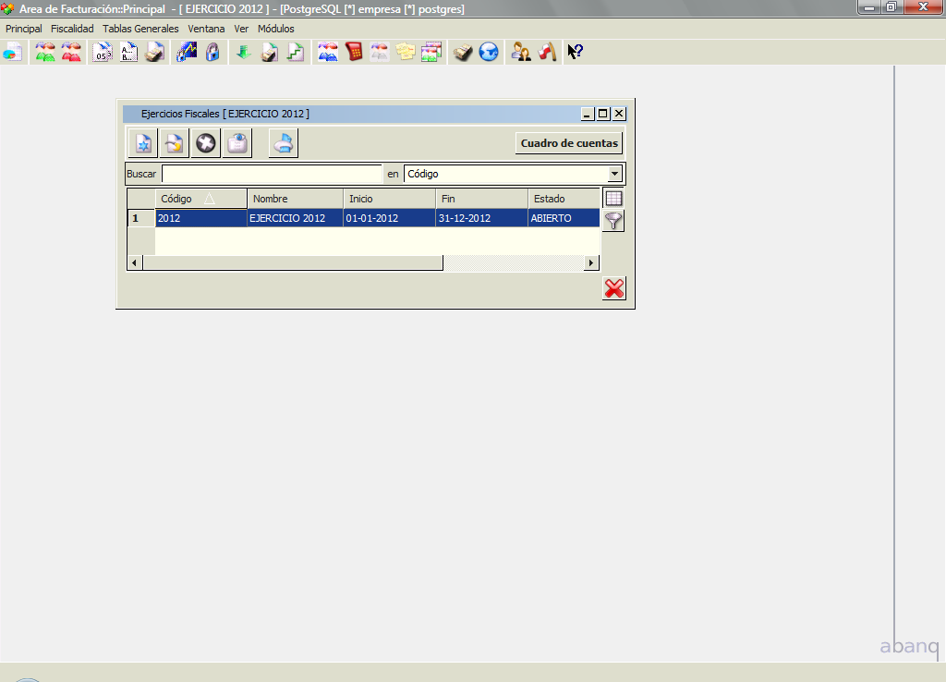The height and width of the screenshot is (682, 946).
Task: Select the '01-01-2012' start date cell
Action: tap(389, 218)
